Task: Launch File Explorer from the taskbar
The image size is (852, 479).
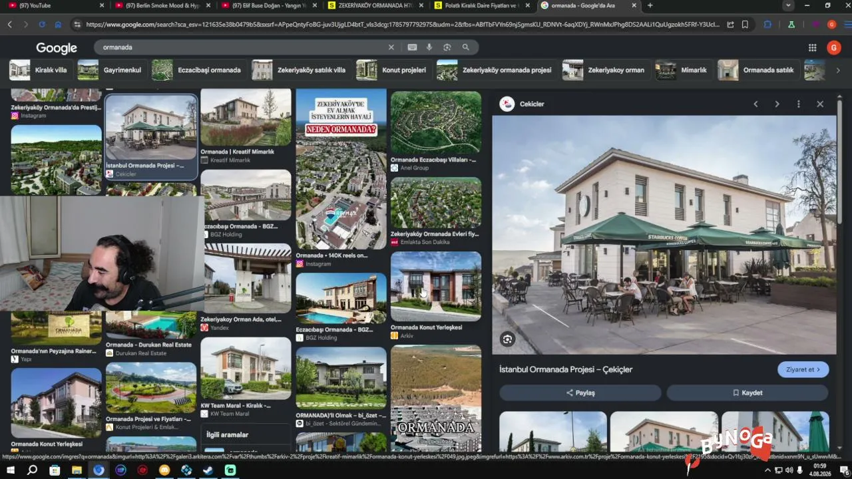Action: click(77, 470)
